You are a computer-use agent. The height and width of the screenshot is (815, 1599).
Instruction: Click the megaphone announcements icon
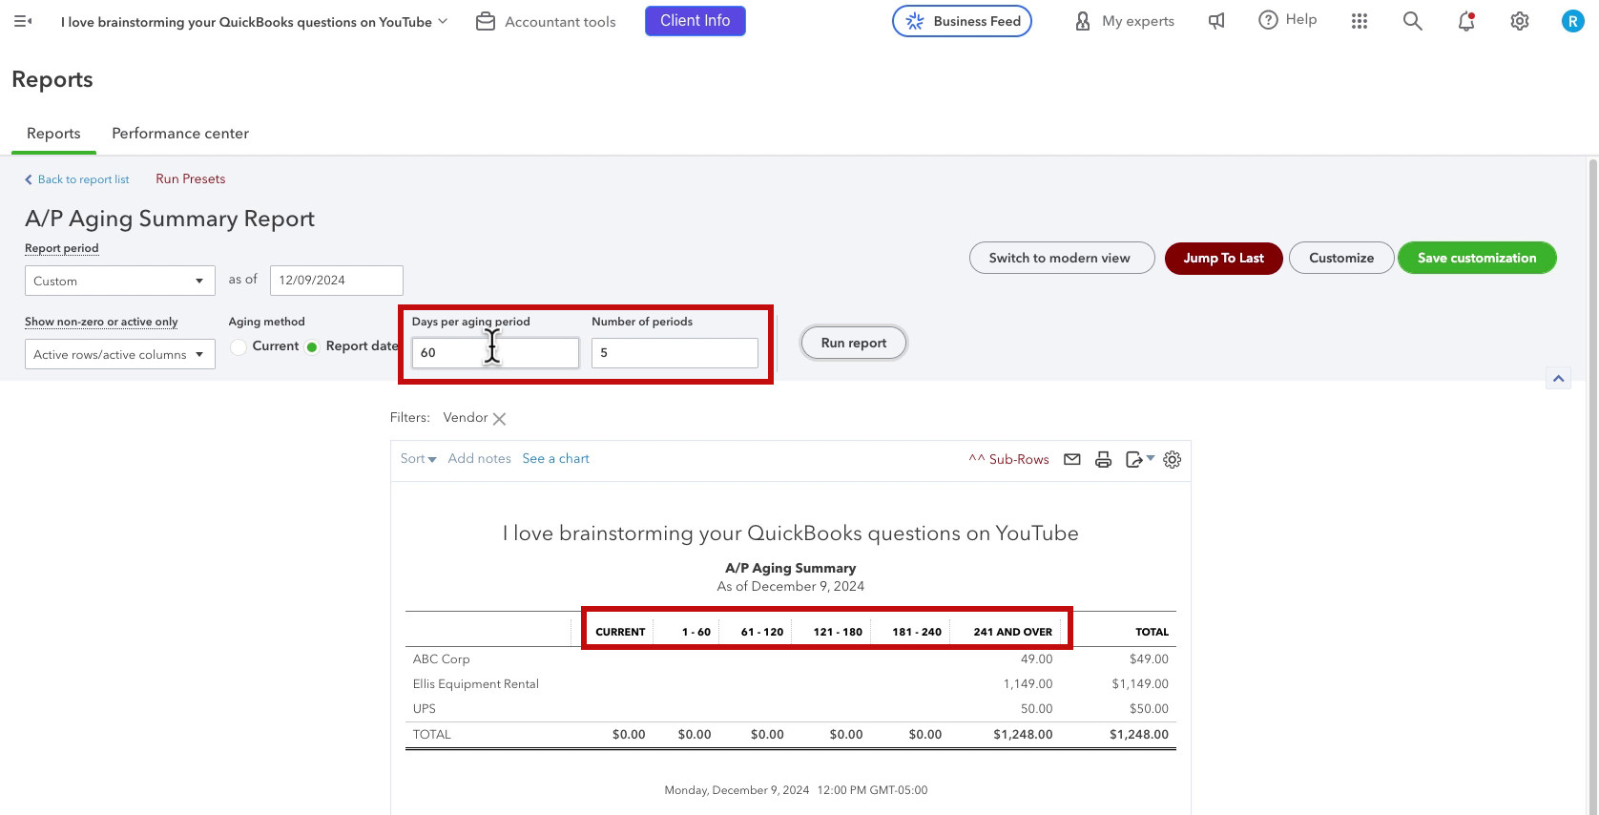[1216, 21]
